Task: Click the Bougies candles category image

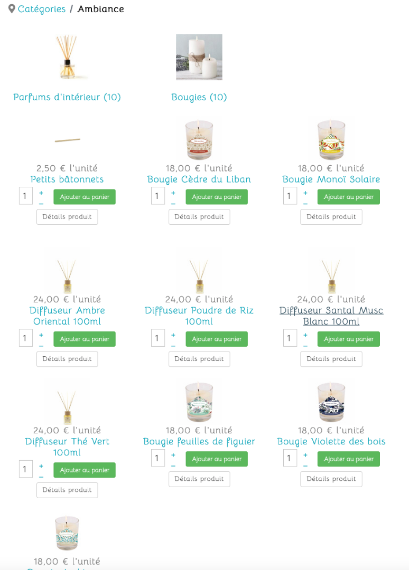Action: pos(199,57)
